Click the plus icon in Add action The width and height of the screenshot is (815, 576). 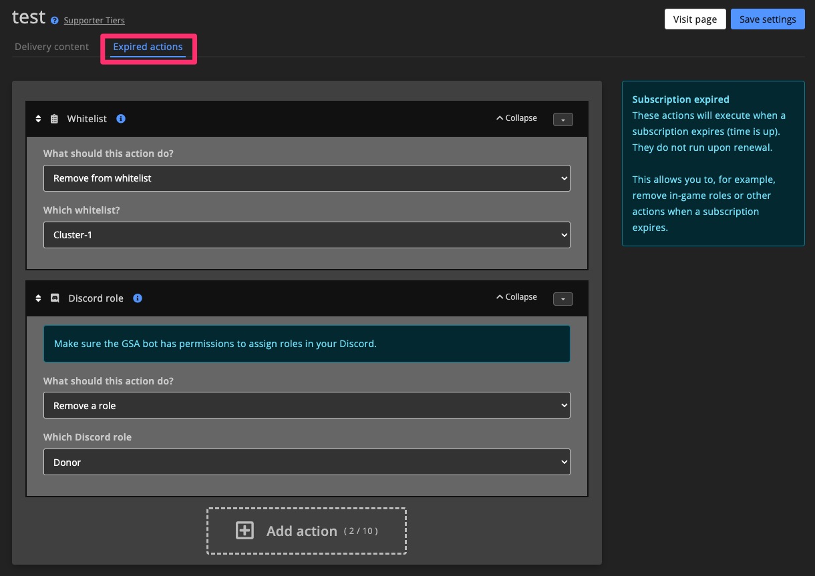[x=245, y=531]
